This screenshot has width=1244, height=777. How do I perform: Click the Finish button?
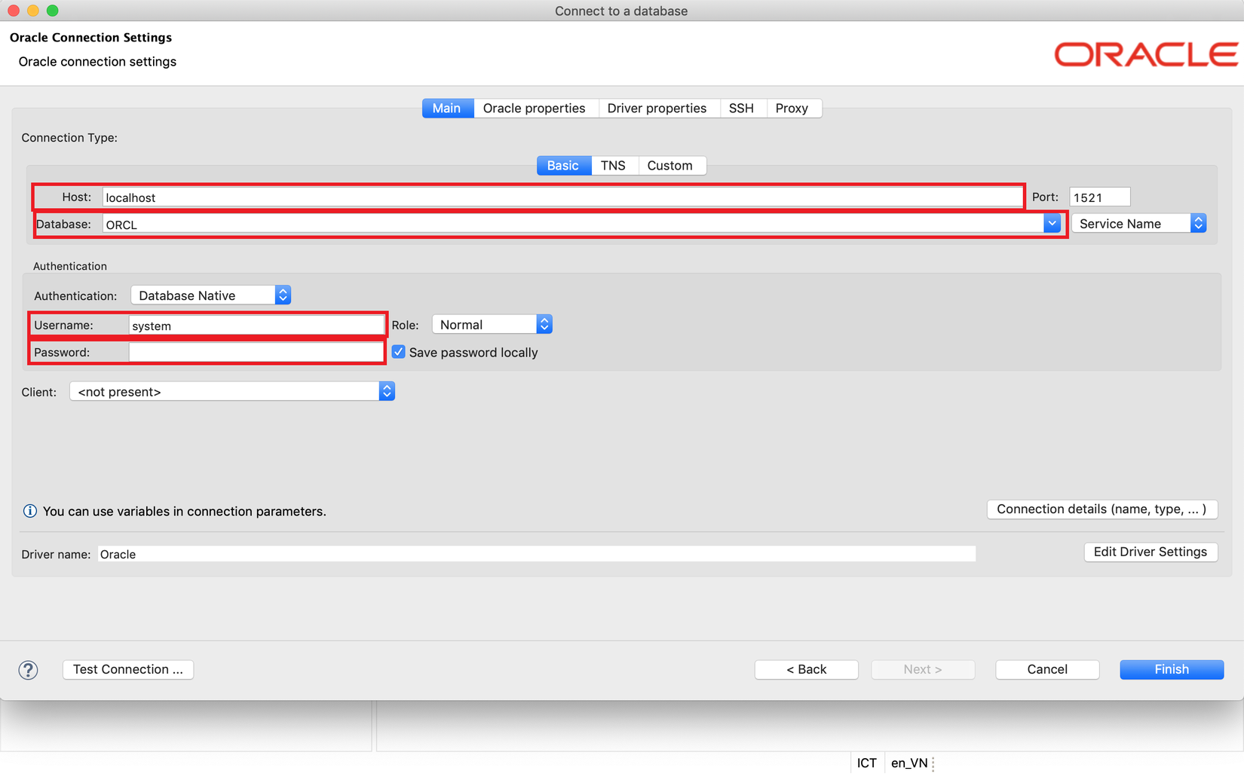(1171, 669)
